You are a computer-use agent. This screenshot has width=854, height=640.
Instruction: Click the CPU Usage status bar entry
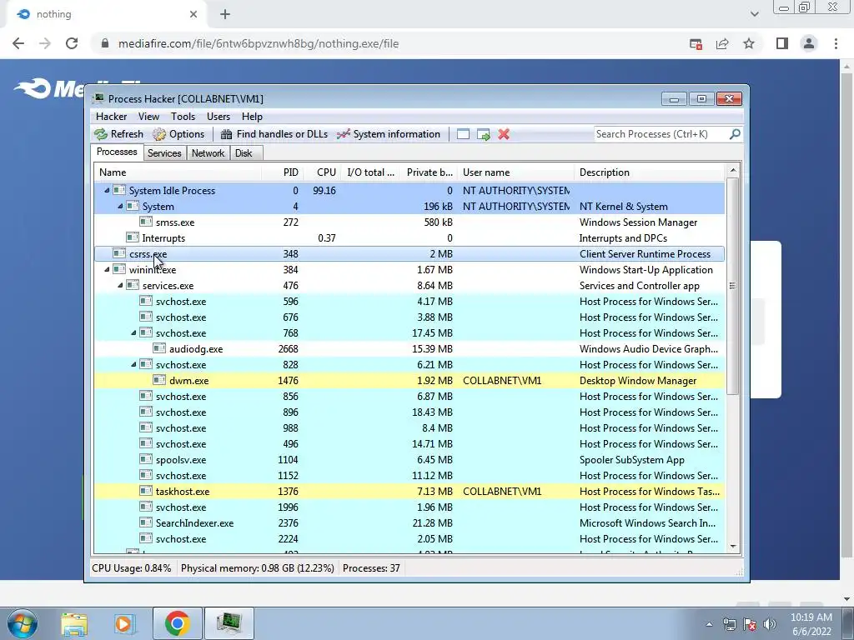pyautogui.click(x=131, y=568)
